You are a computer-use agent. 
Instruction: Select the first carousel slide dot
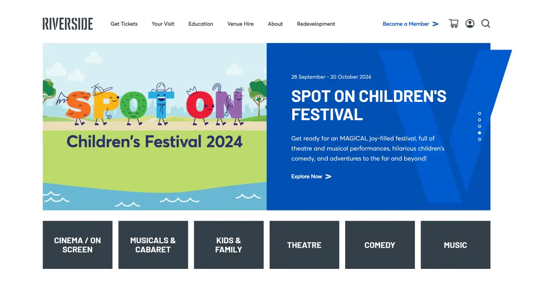pos(480,113)
